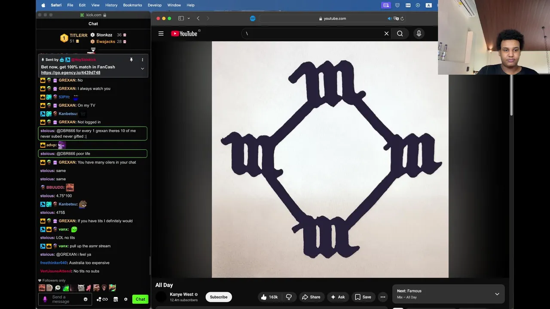Open chat settings gear
550x309 pixels.
click(126, 299)
